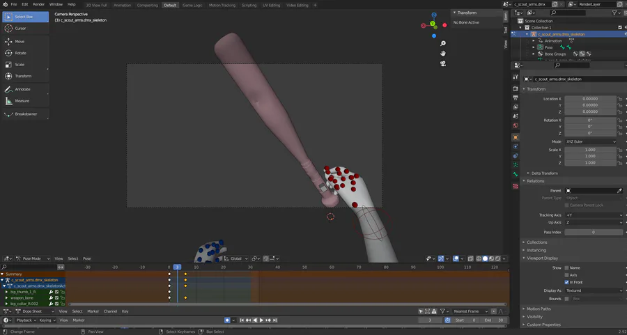Open the Object properties tab icon

click(x=516, y=137)
